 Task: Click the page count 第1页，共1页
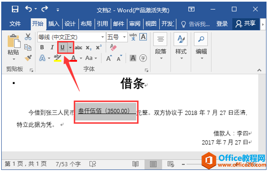coord(26,164)
